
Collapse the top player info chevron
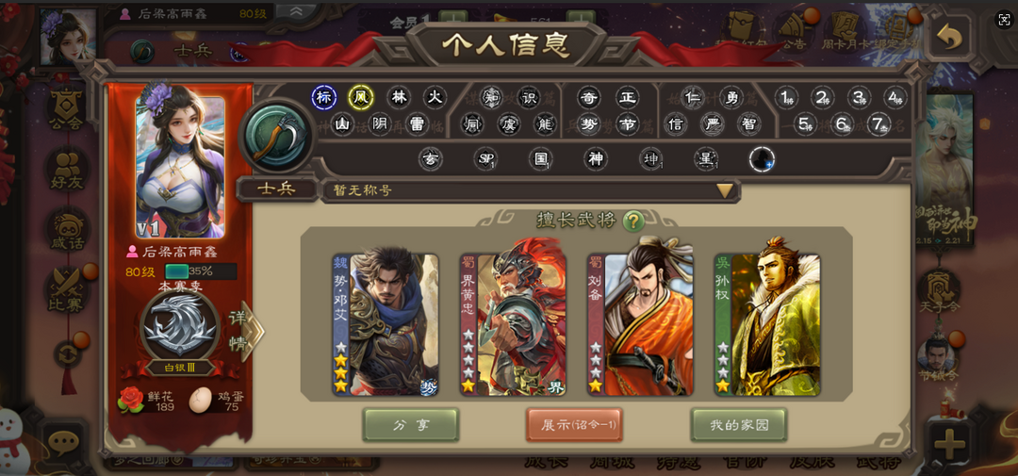[296, 11]
